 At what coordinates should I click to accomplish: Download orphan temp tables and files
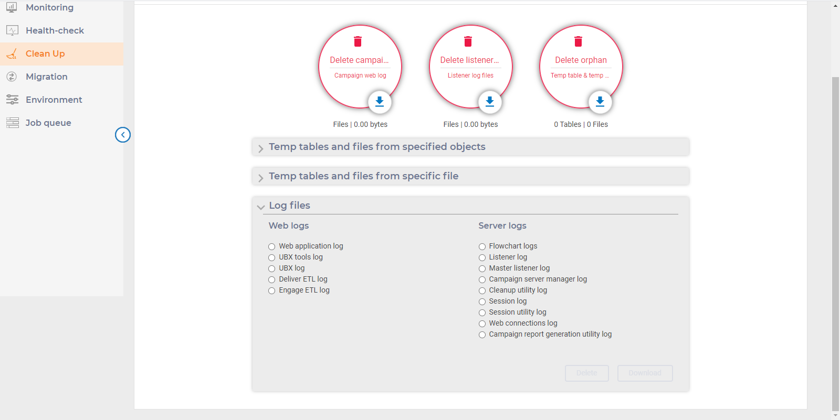pos(600,102)
